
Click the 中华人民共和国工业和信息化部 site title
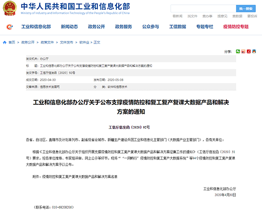tap(75, 6)
